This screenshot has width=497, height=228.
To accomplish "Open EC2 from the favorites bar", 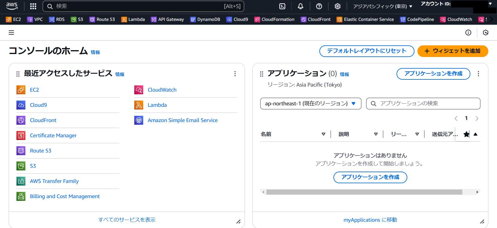I will tap(13, 19).
